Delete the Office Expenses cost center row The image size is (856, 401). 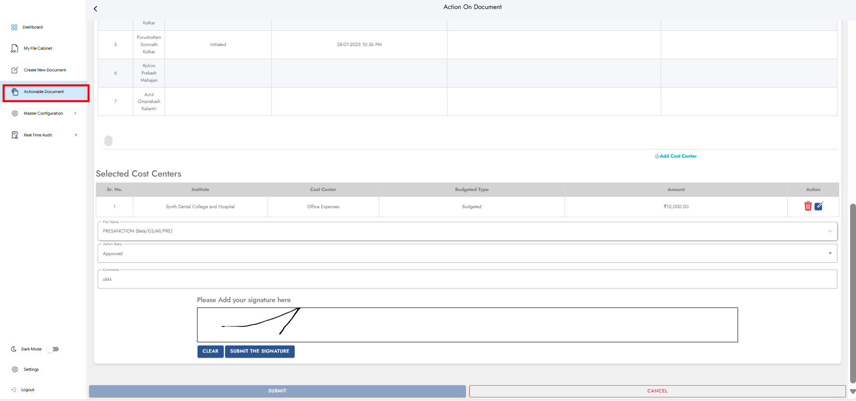[x=808, y=206]
